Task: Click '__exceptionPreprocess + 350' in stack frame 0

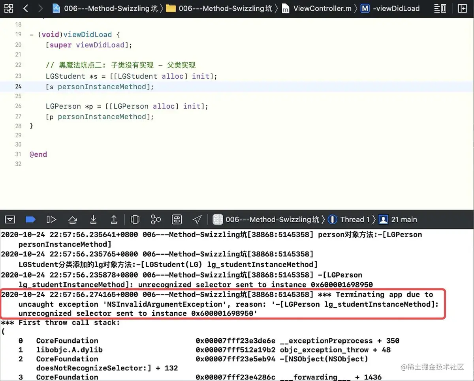Action: click(x=340, y=341)
